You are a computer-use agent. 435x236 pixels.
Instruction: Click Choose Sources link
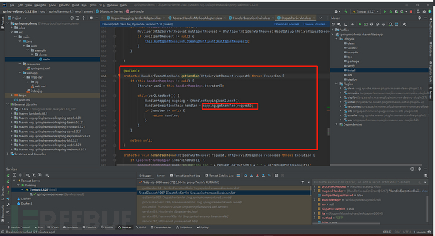[x=315, y=24]
